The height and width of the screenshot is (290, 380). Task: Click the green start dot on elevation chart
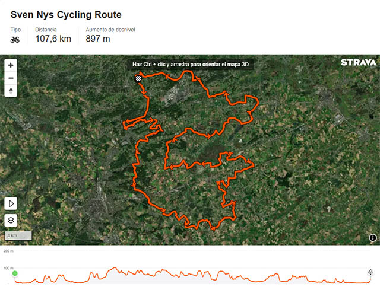(x=15, y=273)
